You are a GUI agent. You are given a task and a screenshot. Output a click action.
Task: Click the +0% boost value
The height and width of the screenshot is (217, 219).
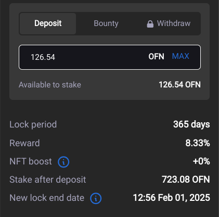coord(201,161)
